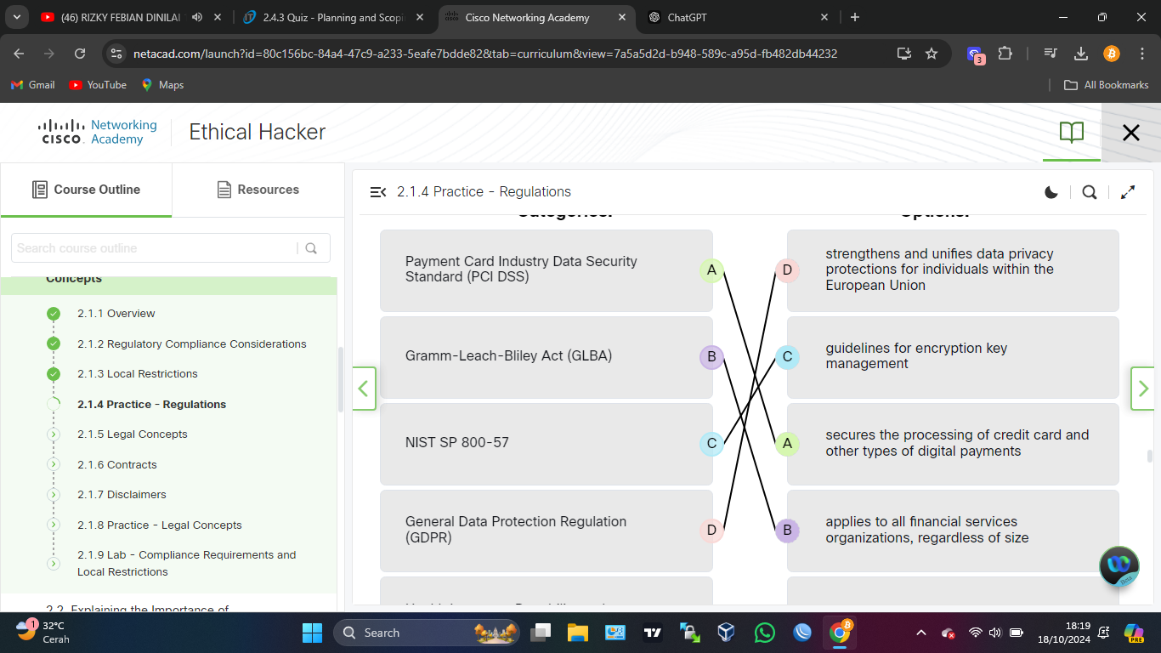The width and height of the screenshot is (1161, 653).
Task: Open File Explorer from taskbar
Action: (x=578, y=633)
